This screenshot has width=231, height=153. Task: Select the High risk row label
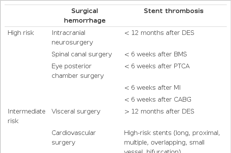pyautogui.click(x=21, y=33)
